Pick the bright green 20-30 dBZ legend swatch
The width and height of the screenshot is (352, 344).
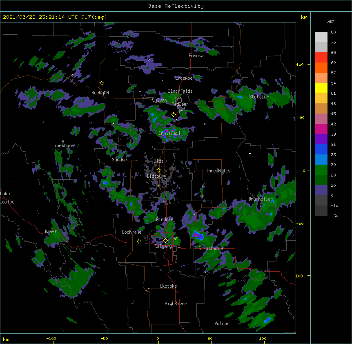(321, 170)
